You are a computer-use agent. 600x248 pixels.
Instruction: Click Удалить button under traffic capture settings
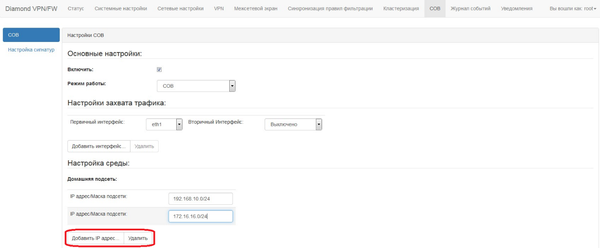click(144, 146)
